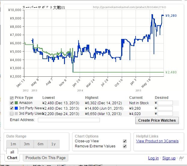Click the Log in link
The width and height of the screenshot is (187, 166).
click(x=153, y=158)
